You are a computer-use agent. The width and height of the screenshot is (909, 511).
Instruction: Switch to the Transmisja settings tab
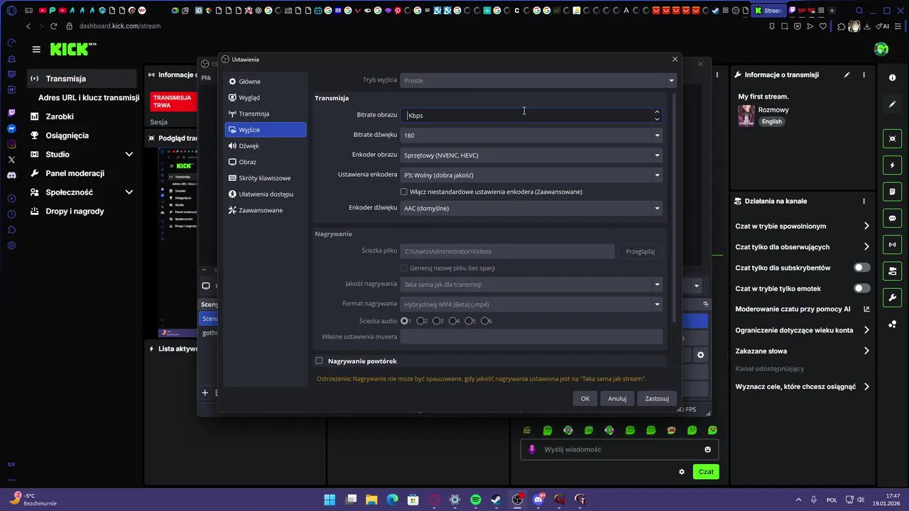tap(266, 114)
